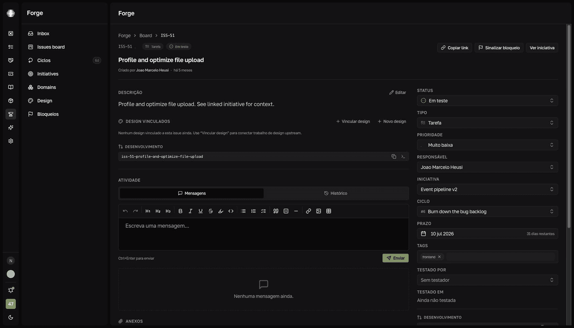Click the Forge breadcrumb link
Viewport: 574px width, 328px height.
pos(124,35)
